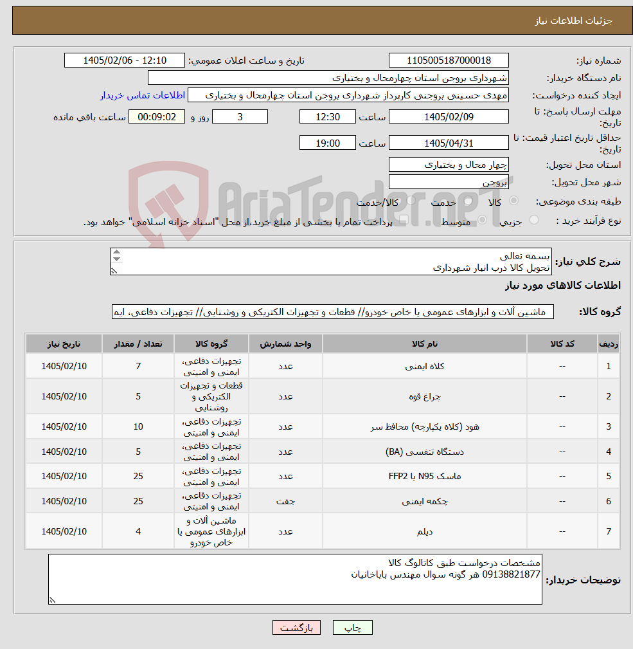
Task: Click the توضیحات خریدار text area
Action: tap(295, 580)
